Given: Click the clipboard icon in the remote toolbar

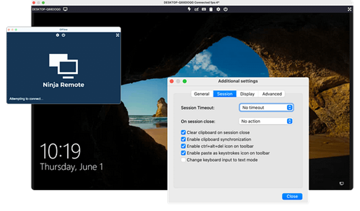Looking at the screenshot, I should (x=211, y=9).
